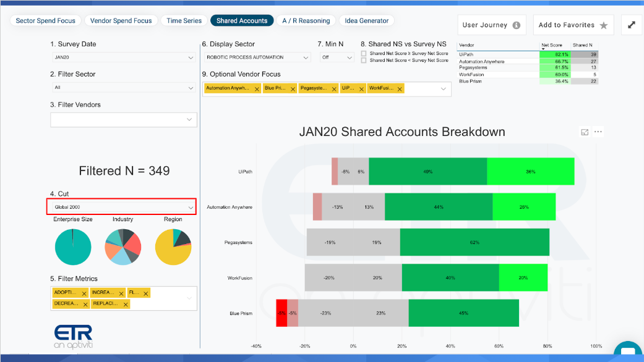Remove the WorkFusion vendor focus tag
This screenshot has height=362, width=644.
(x=400, y=89)
